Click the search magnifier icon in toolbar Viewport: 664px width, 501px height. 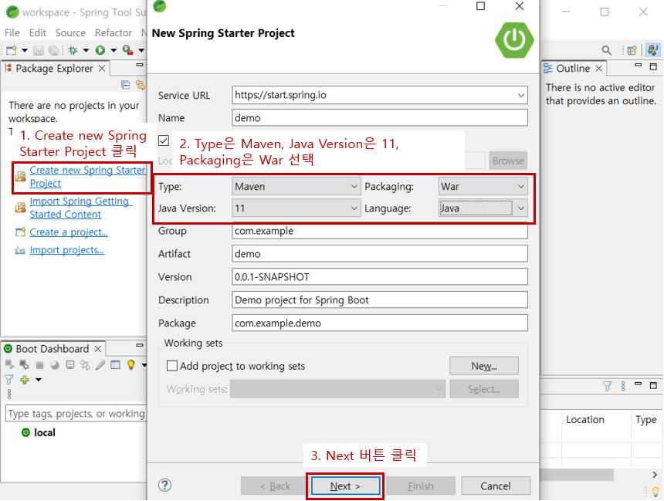pos(606,50)
